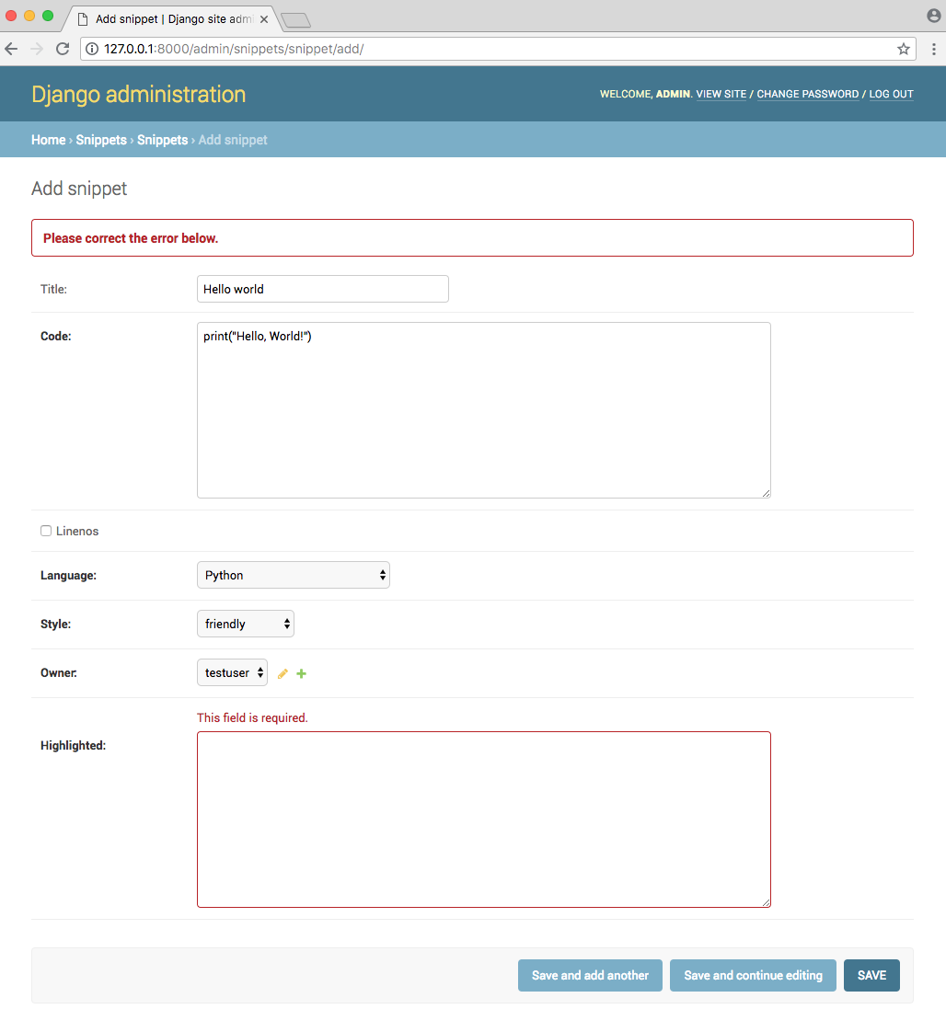The width and height of the screenshot is (946, 1032).
Task: Reload the page with refresh icon
Action: [x=63, y=49]
